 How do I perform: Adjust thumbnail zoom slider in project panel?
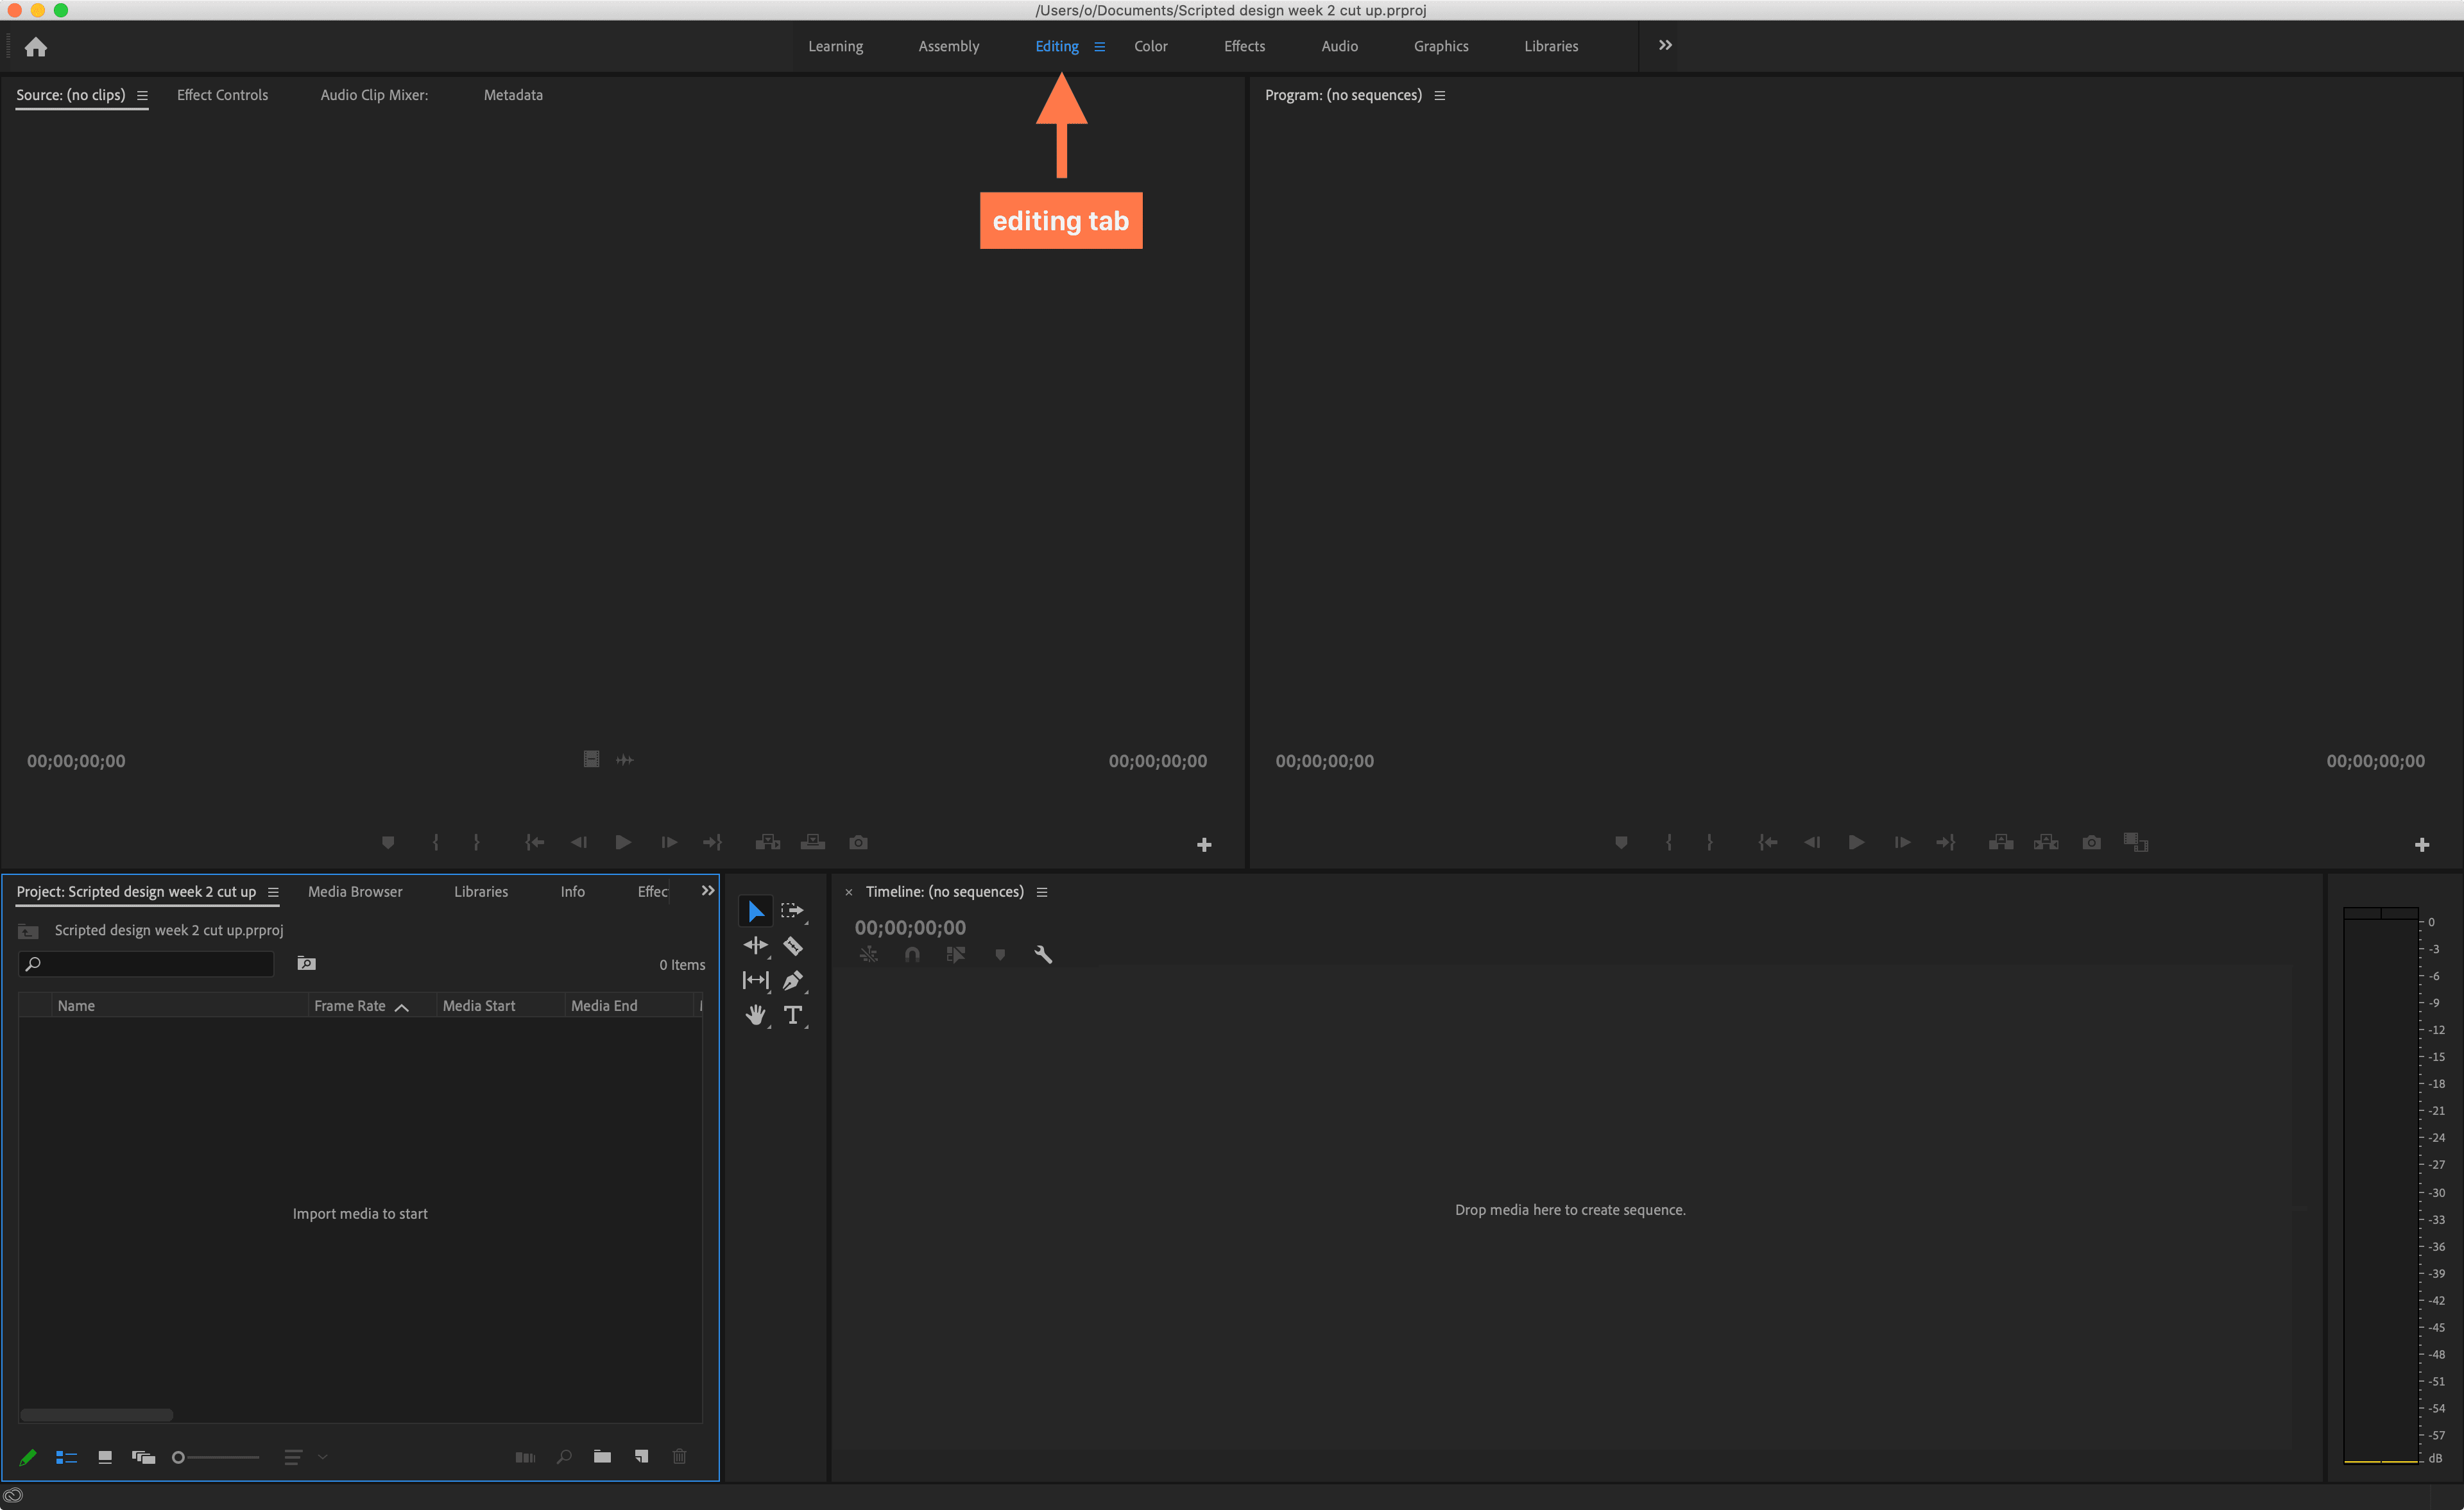point(179,1457)
